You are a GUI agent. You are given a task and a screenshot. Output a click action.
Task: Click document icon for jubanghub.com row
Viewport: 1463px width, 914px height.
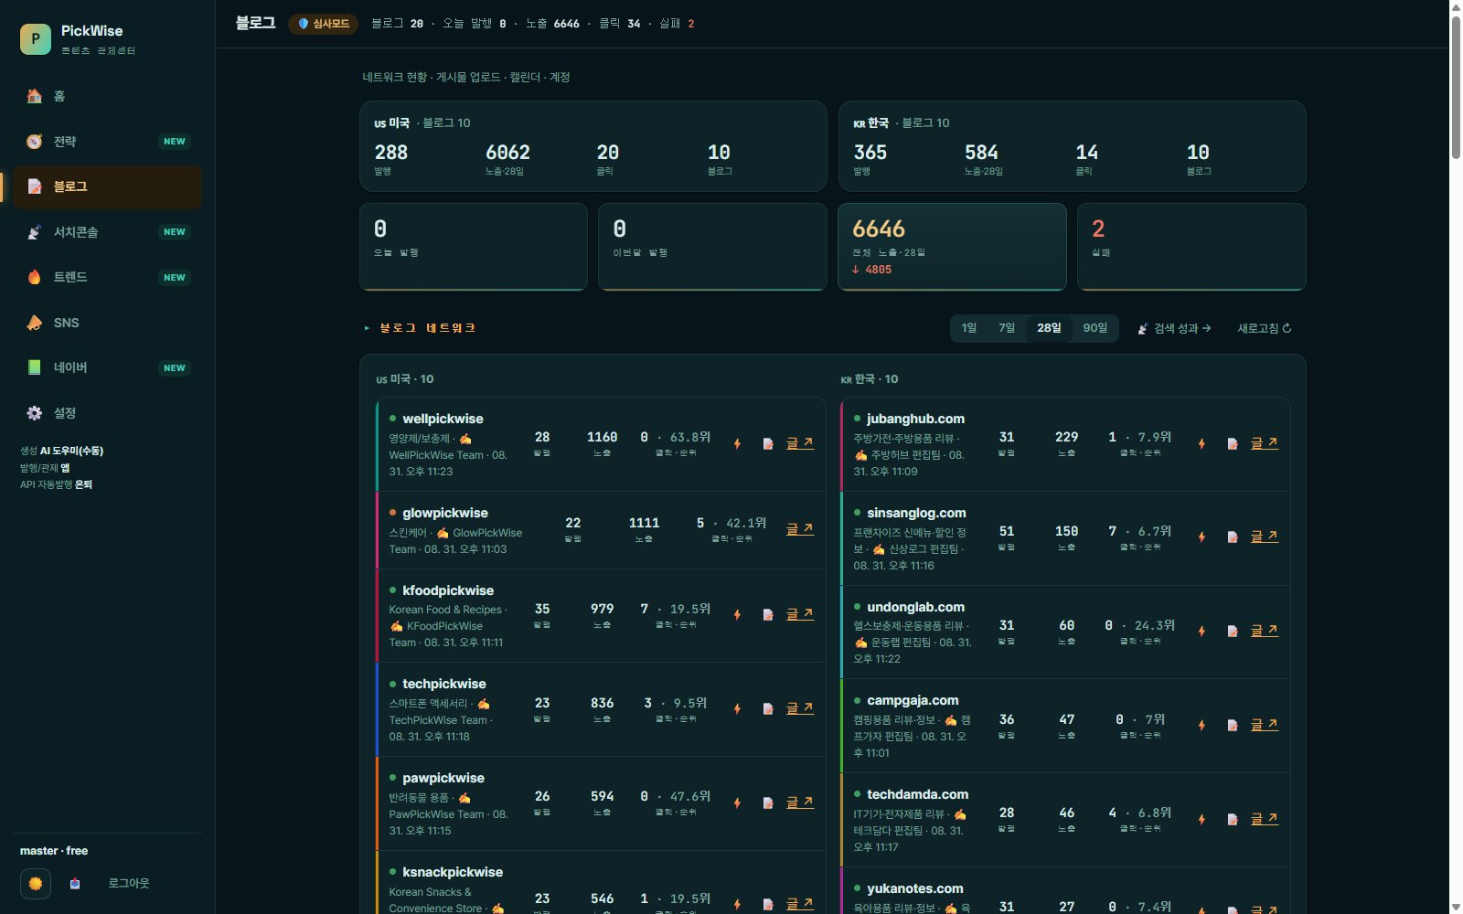pos(1233,444)
